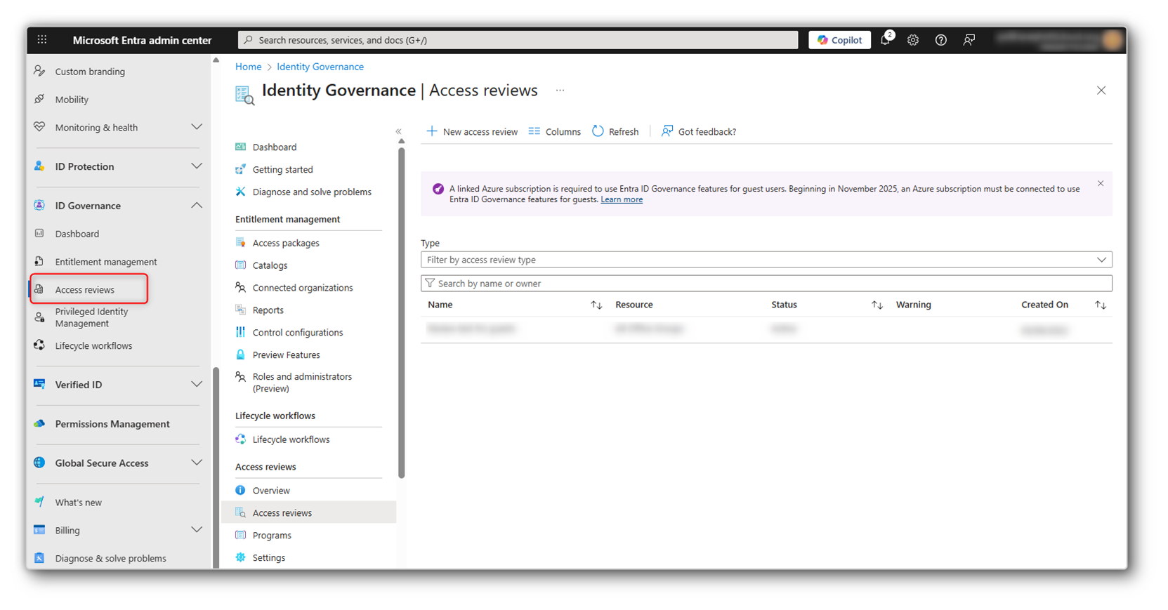Image resolution: width=1168 pixels, height=610 pixels.
Task: Expand the ID Protection section
Action: 196,166
